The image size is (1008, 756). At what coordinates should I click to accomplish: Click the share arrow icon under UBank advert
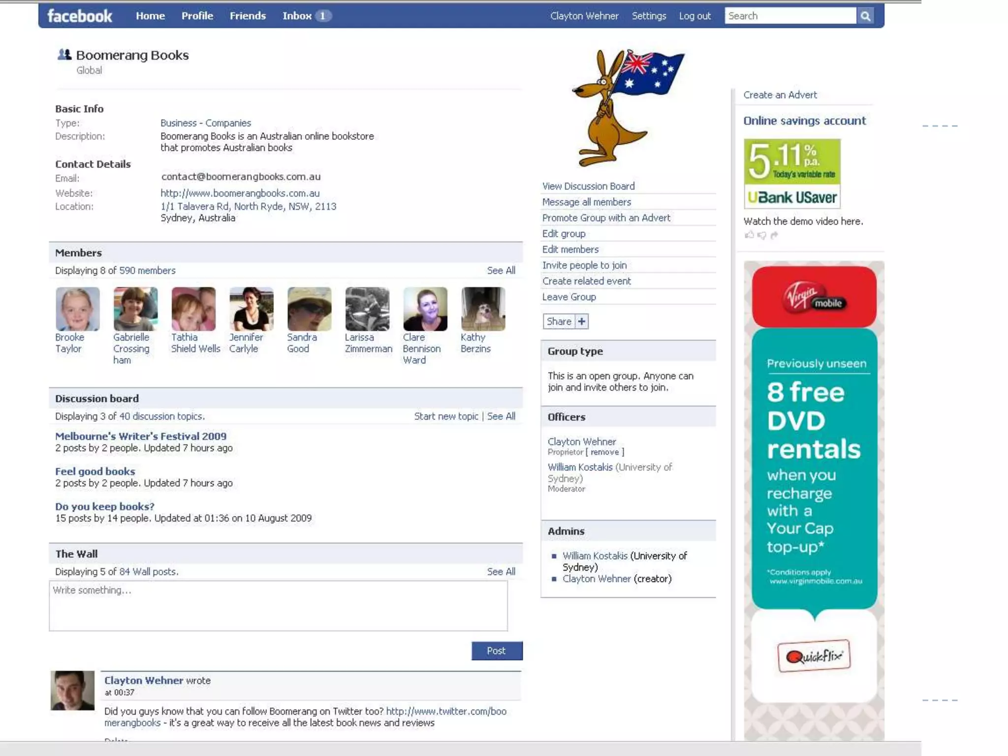tap(774, 235)
